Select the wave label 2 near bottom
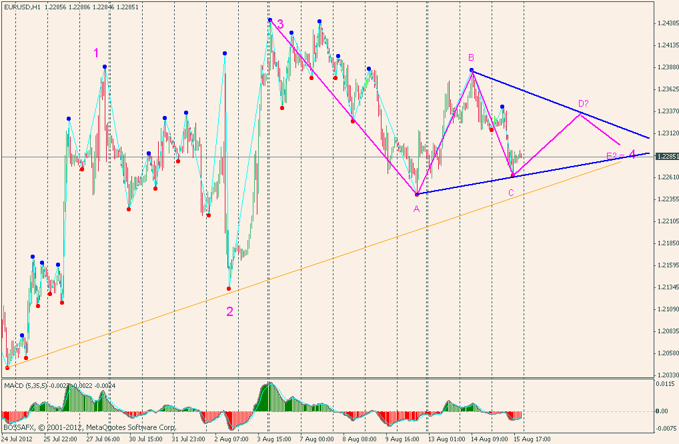 click(229, 311)
